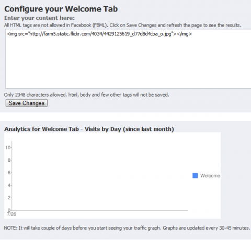Click the Enter your content here subheading
The height and width of the screenshot is (240, 251).
(39, 18)
